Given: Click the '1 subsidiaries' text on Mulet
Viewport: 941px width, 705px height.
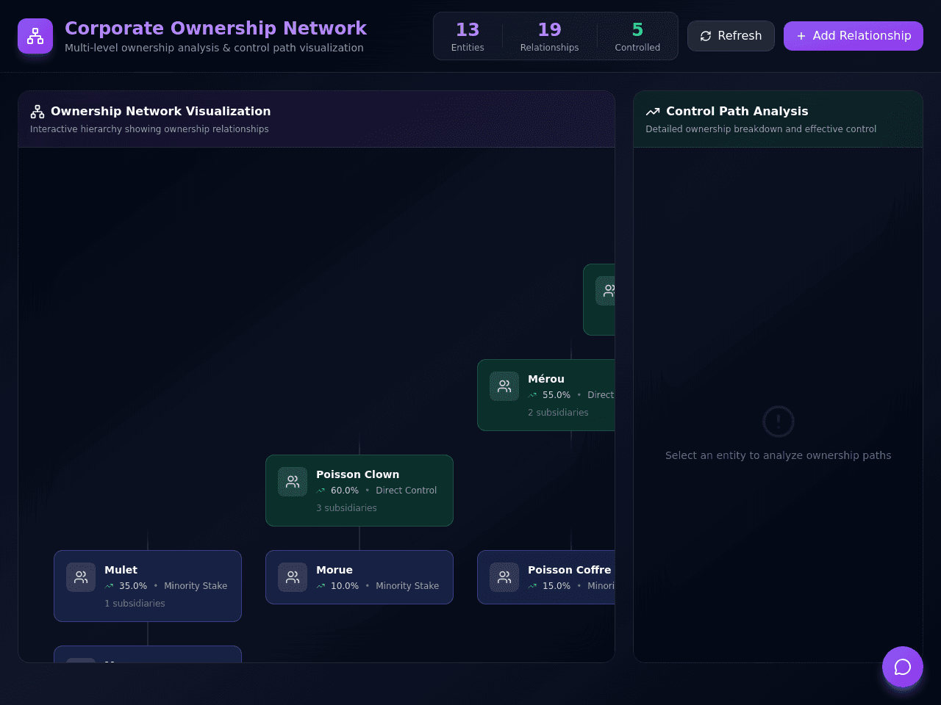Looking at the screenshot, I should point(135,604).
